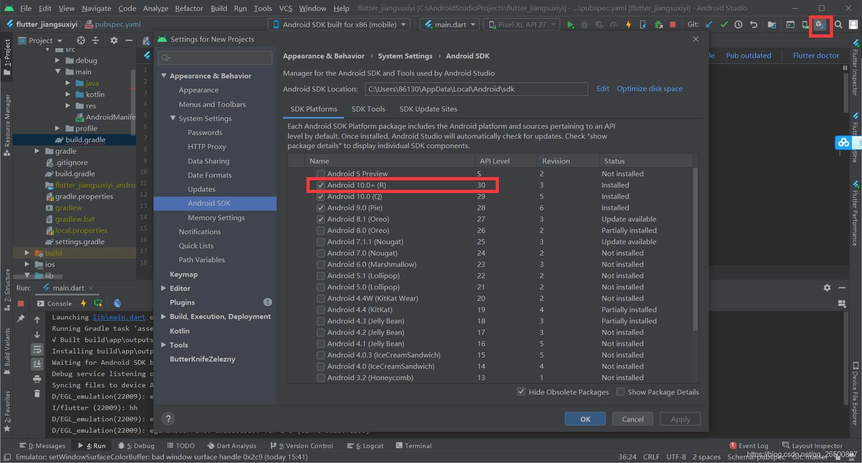Viewport: 862px width, 463px height.
Task: Commit changes via the green checkmark Git icon
Action: (x=723, y=24)
